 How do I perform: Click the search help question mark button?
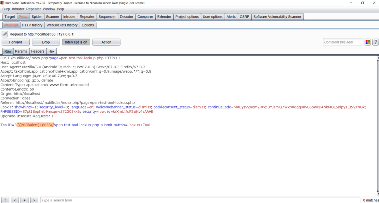5,200
